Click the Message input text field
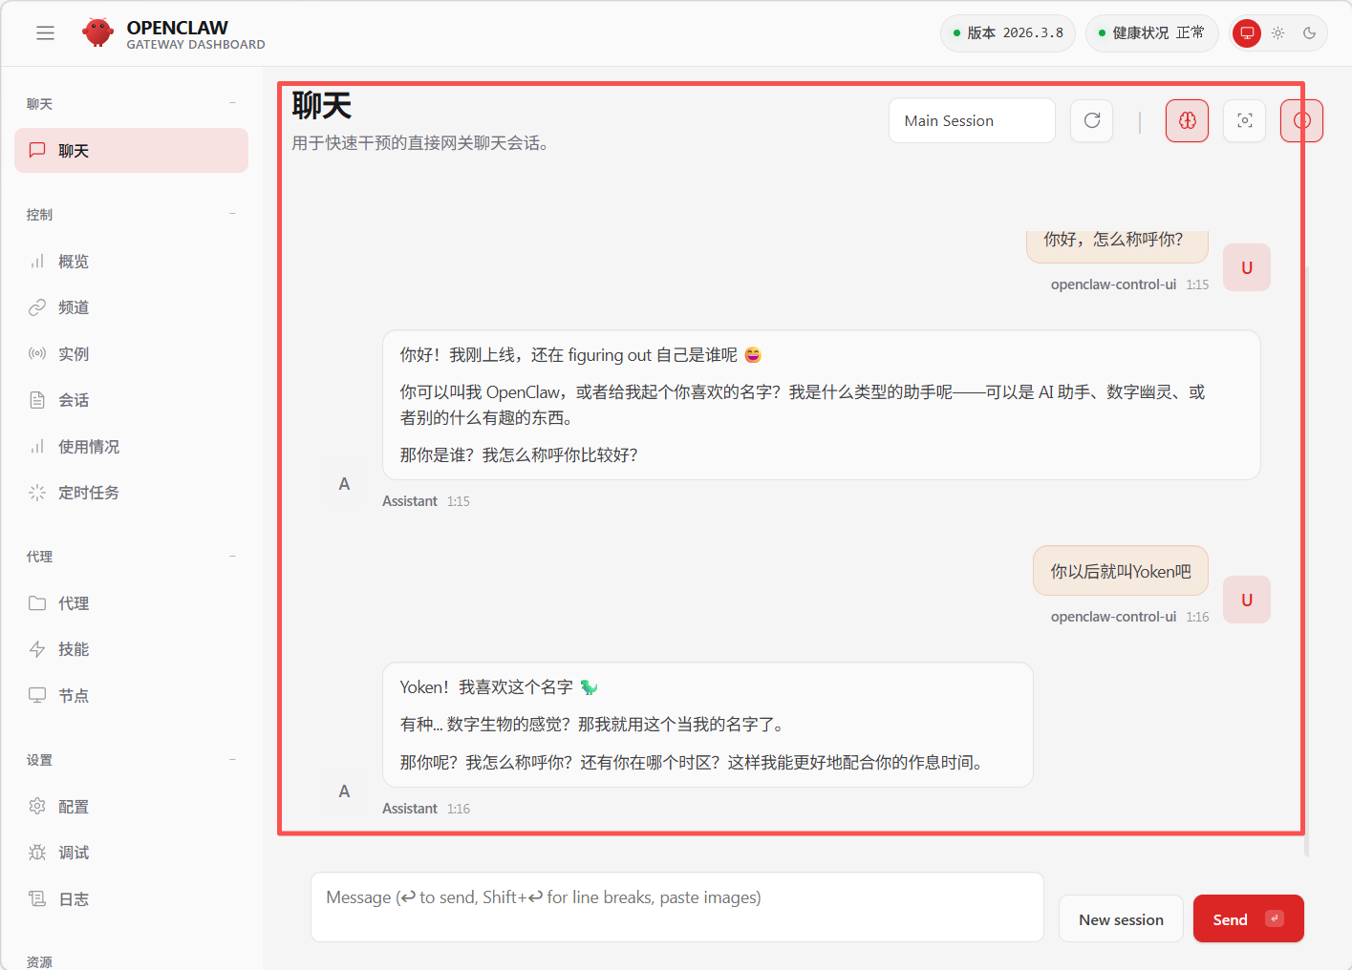This screenshot has height=970, width=1352. [x=676, y=907]
